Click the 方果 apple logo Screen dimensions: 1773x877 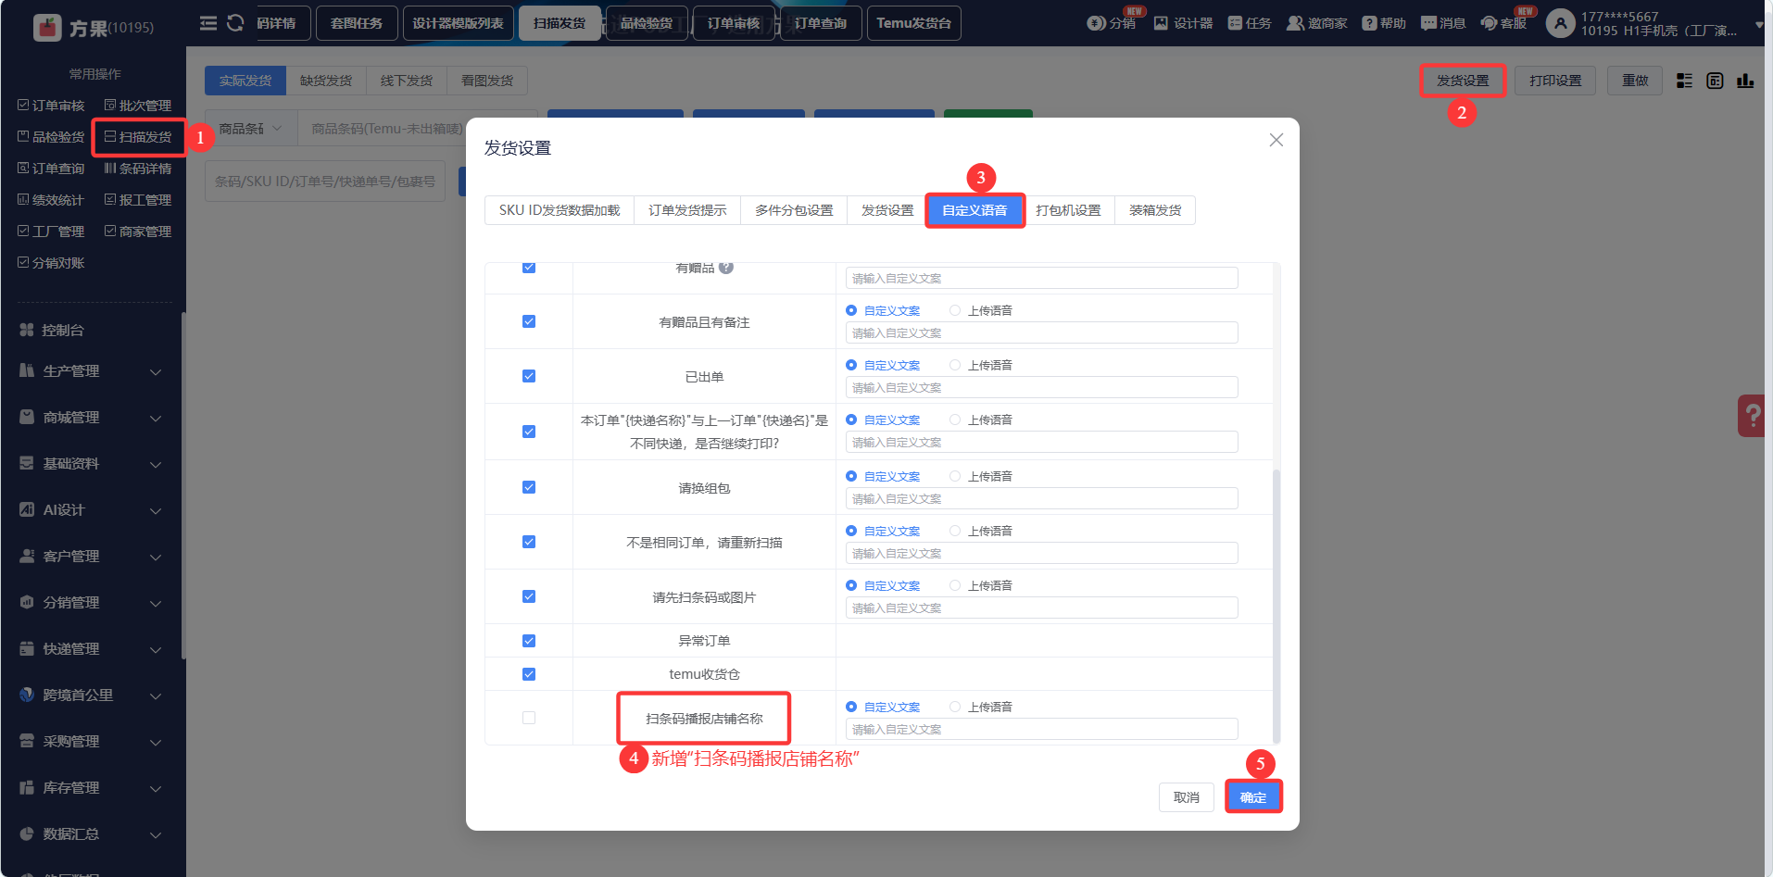(47, 28)
